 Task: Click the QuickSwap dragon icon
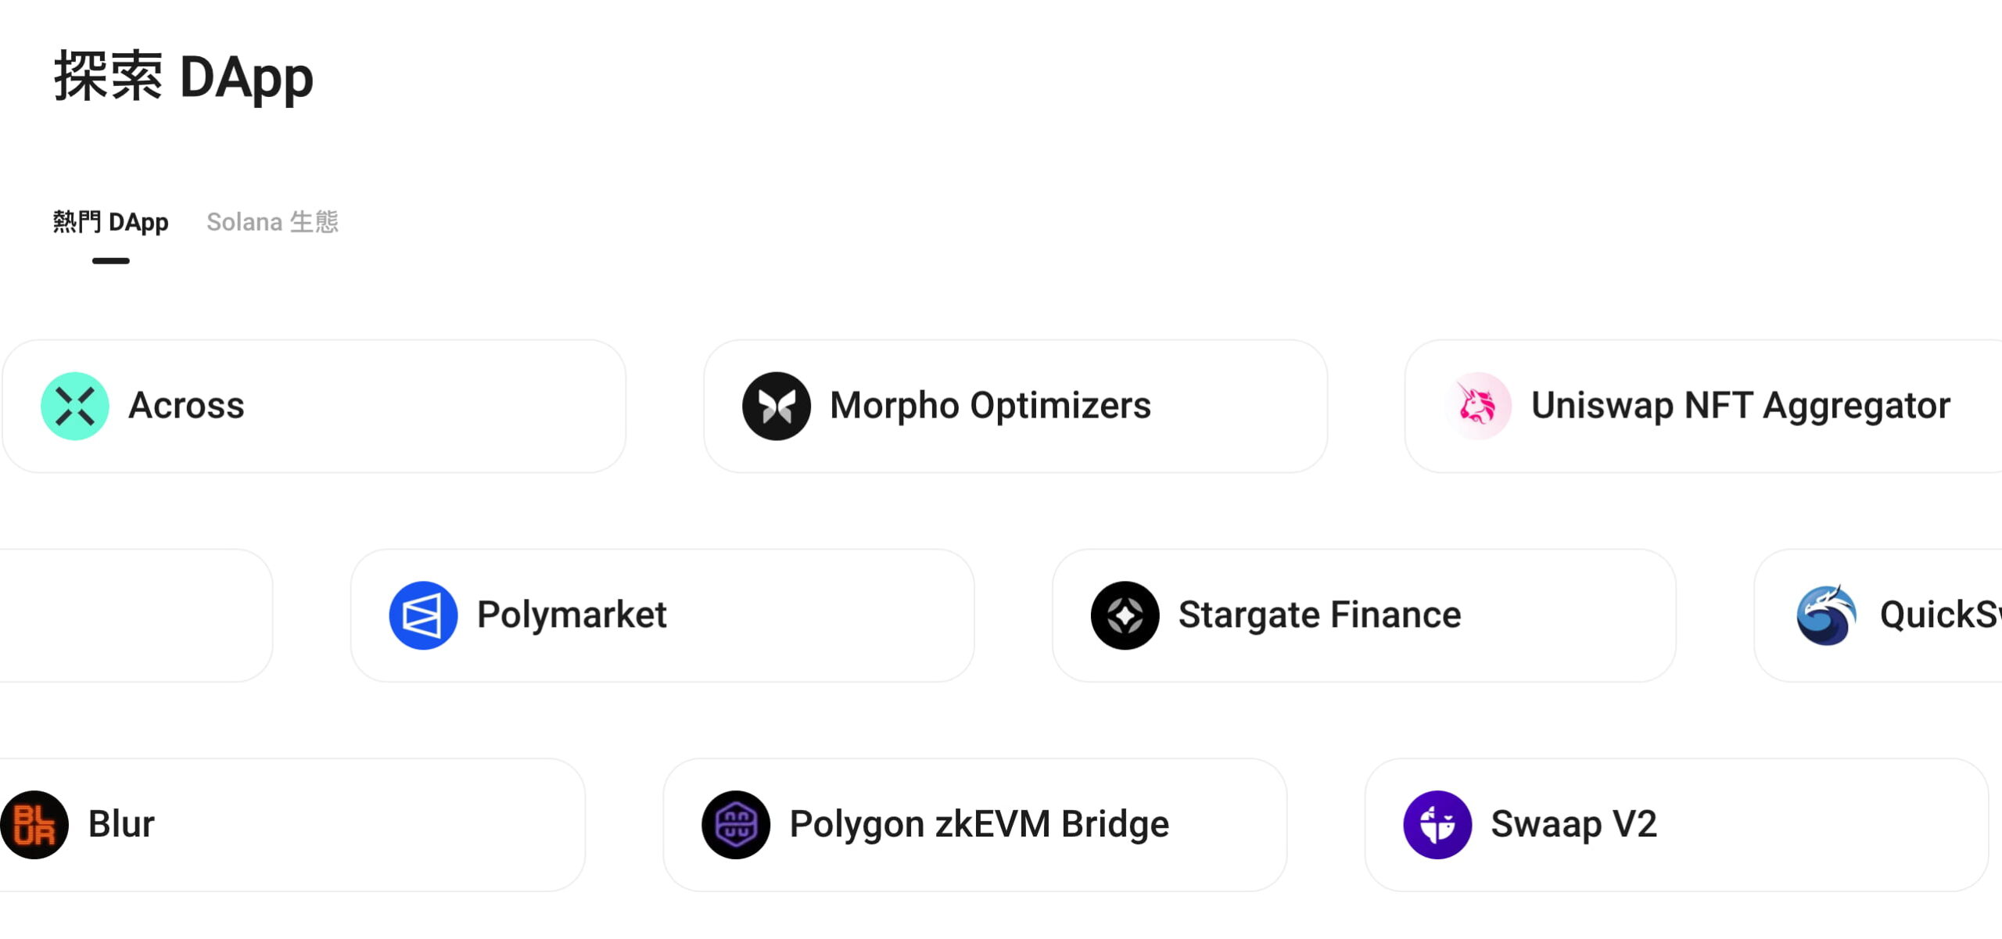(x=1826, y=615)
